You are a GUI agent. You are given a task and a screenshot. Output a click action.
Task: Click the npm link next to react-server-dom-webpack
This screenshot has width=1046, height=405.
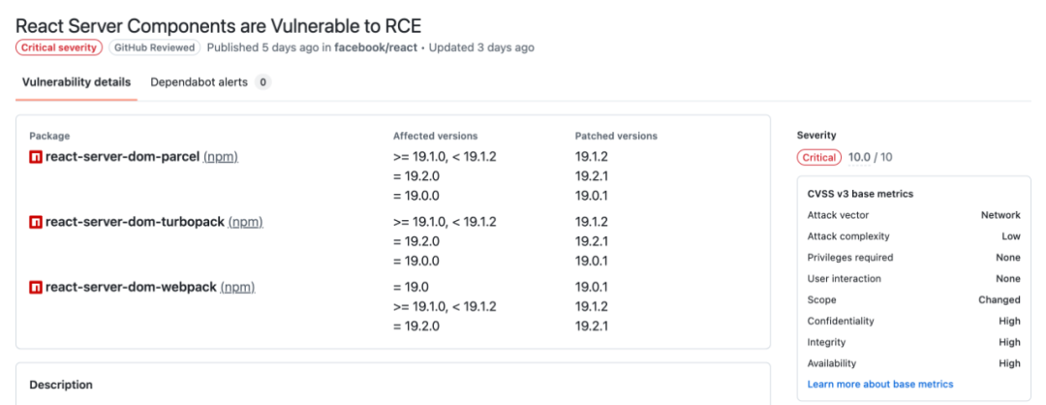point(238,287)
